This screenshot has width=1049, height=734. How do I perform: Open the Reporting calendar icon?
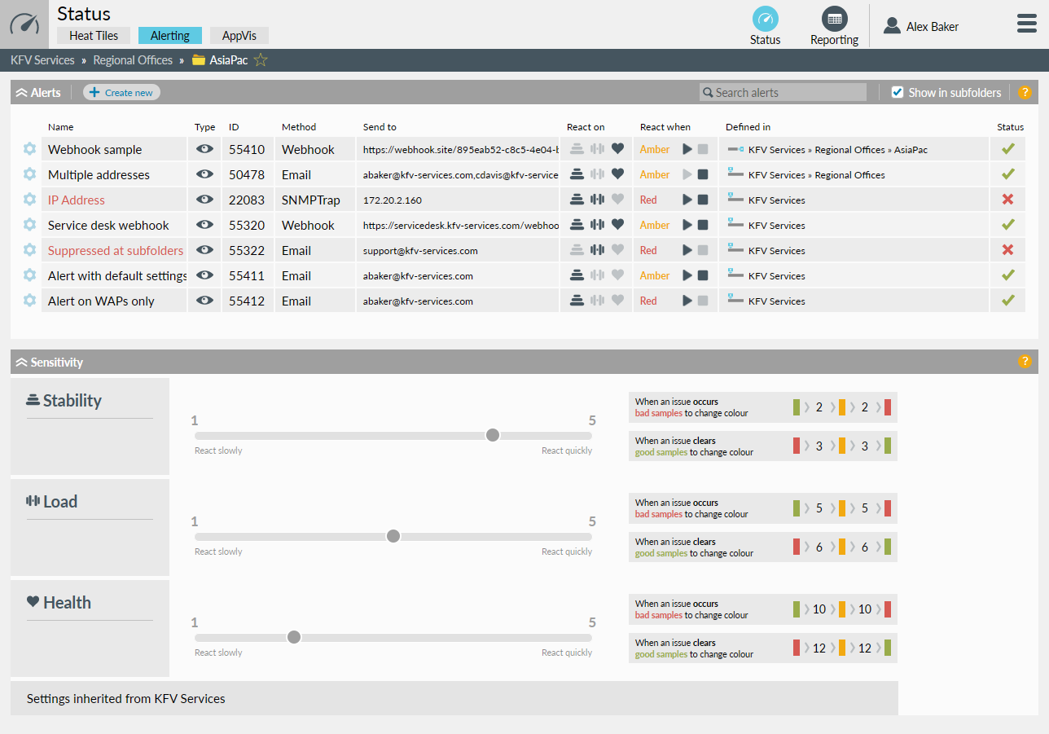[834, 19]
